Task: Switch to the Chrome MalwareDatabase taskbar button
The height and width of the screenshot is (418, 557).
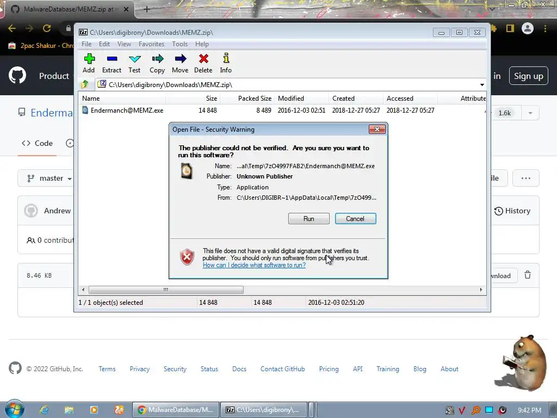Action: click(176, 410)
